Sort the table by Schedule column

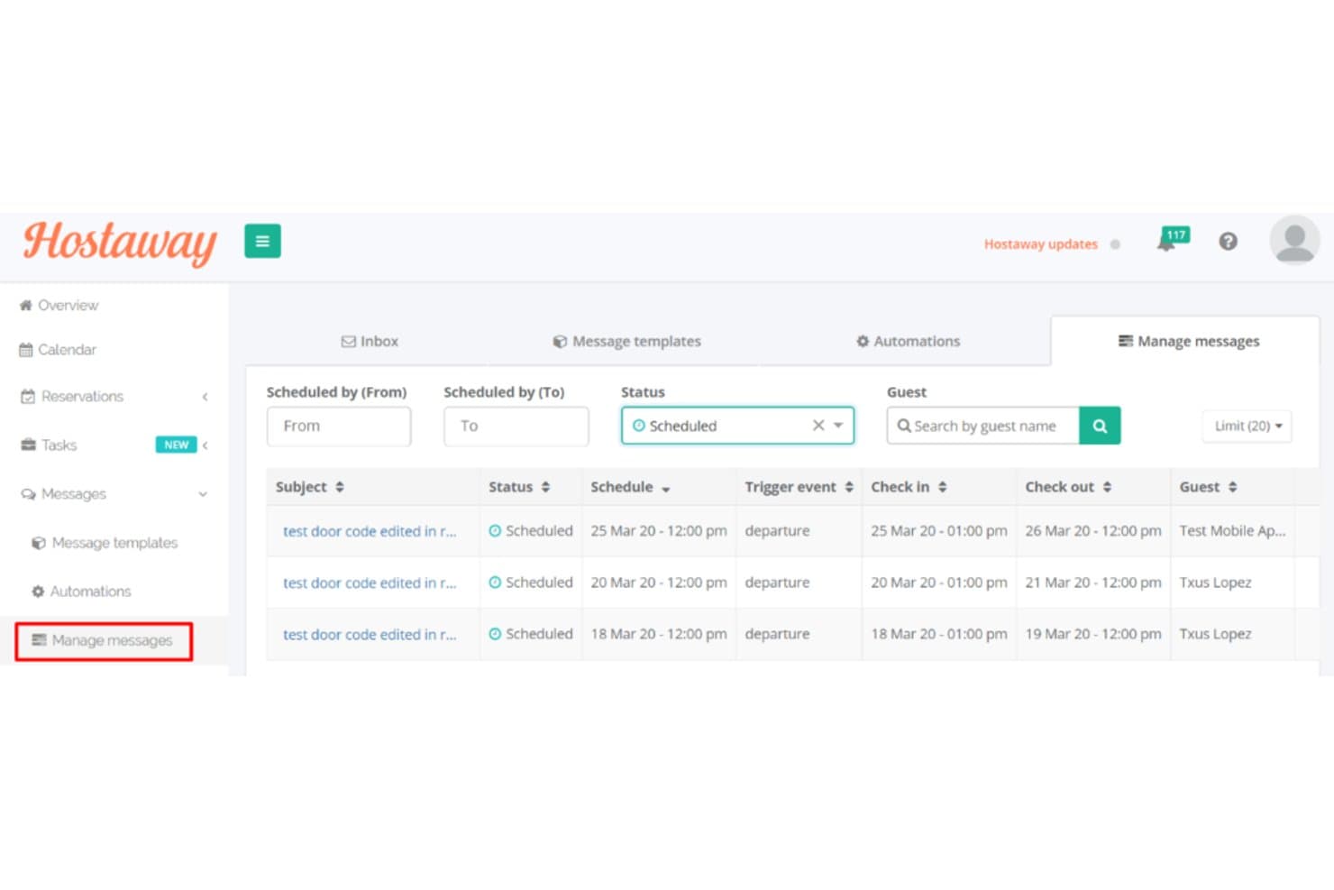(631, 487)
